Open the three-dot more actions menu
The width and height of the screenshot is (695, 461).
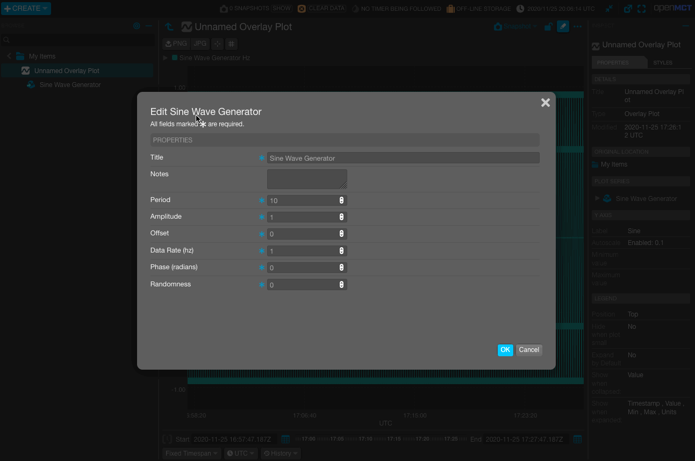(x=577, y=26)
